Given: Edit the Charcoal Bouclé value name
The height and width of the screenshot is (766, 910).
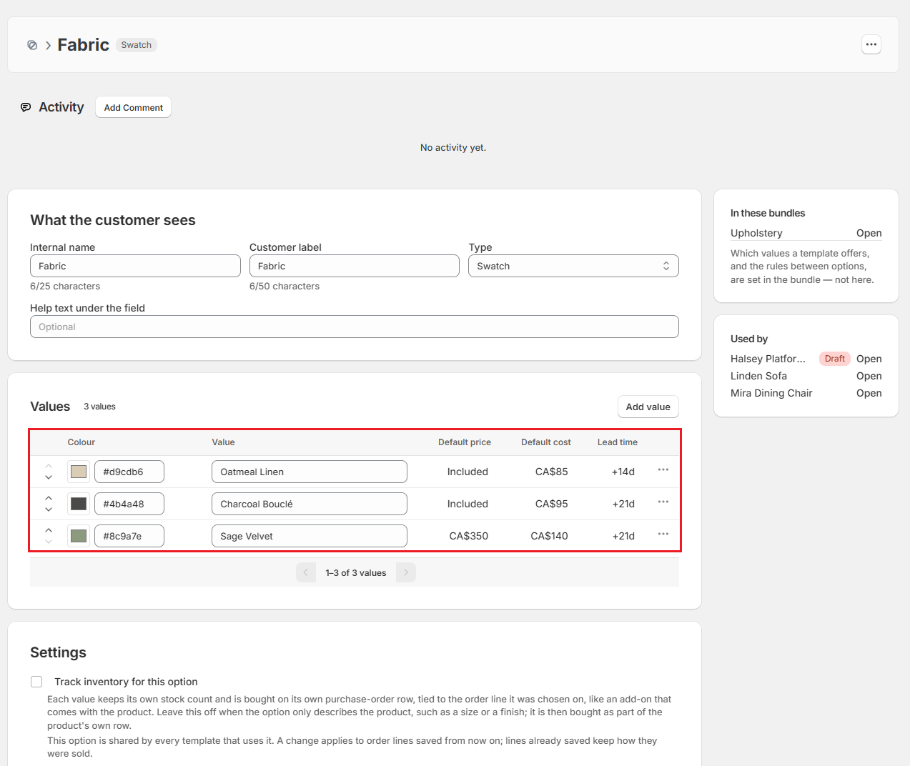Looking at the screenshot, I should coord(310,504).
